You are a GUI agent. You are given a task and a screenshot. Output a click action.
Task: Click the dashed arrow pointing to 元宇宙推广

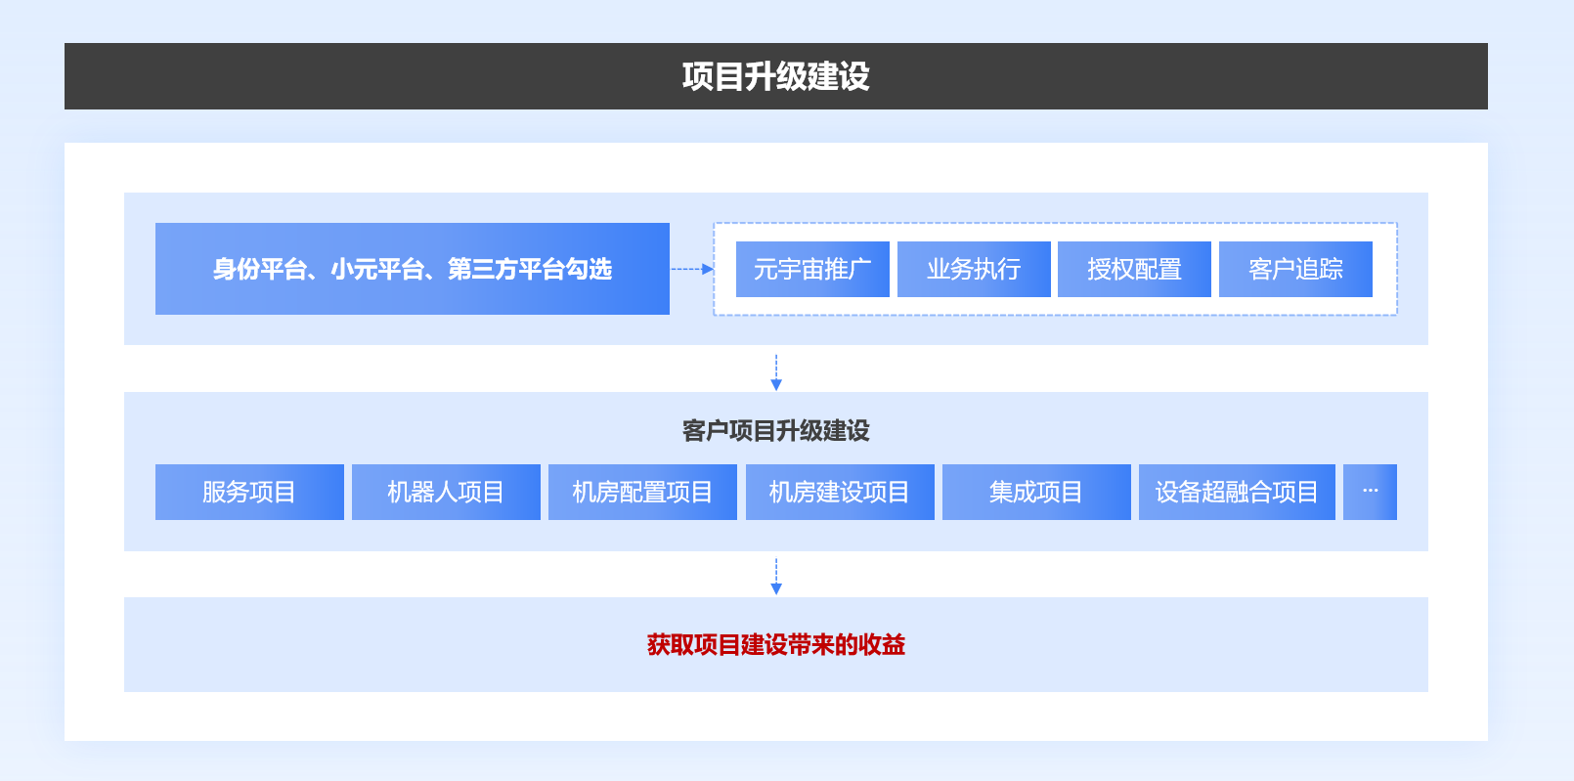click(692, 269)
